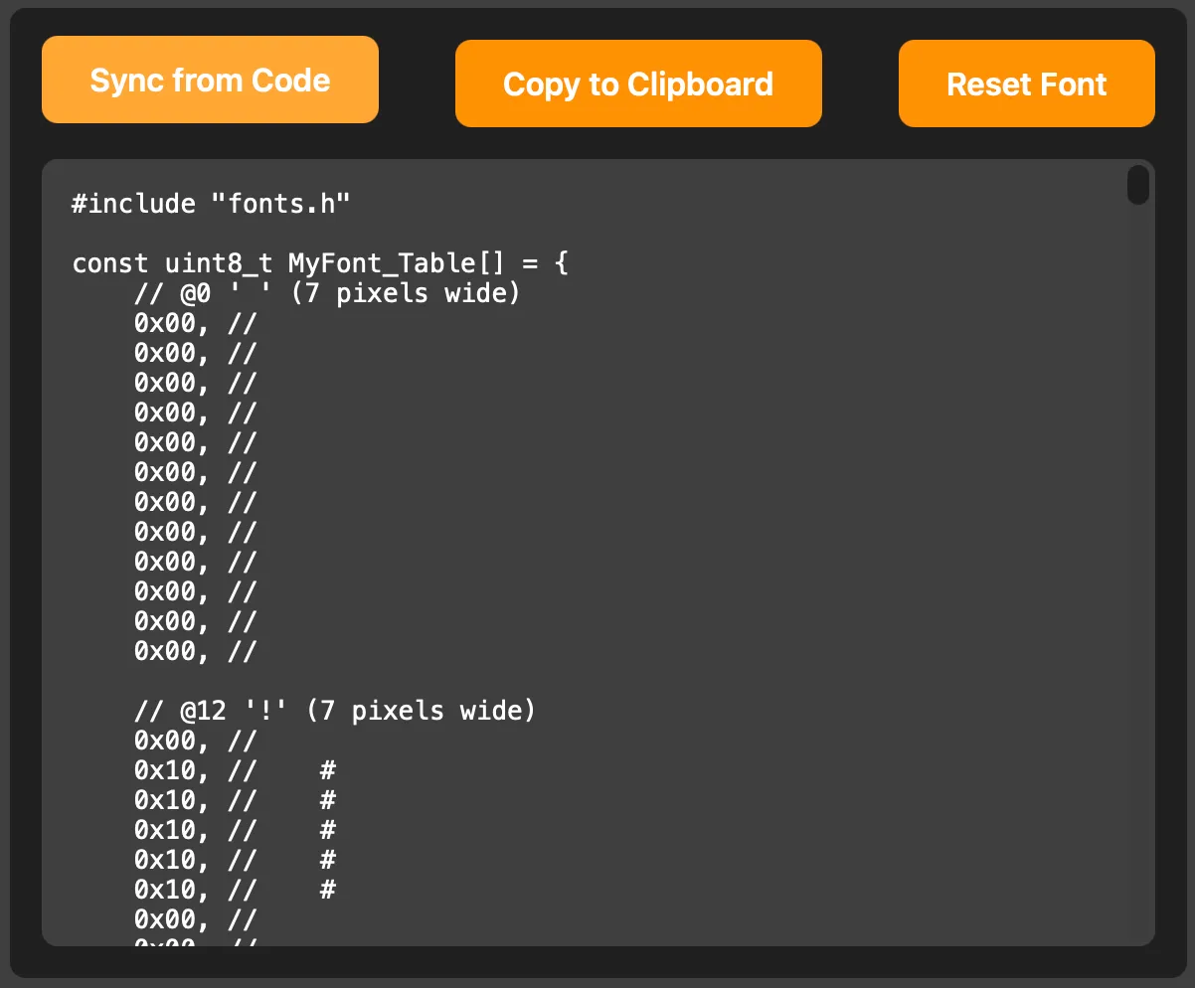
Task: Click the Sync from Code button label text
Action: [210, 81]
